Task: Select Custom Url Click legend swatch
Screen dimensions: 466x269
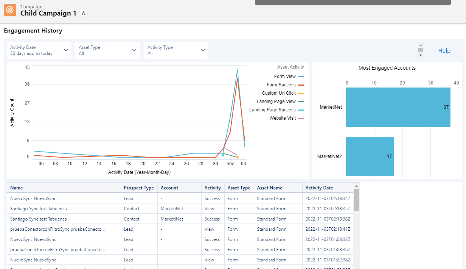Action: point(301,93)
